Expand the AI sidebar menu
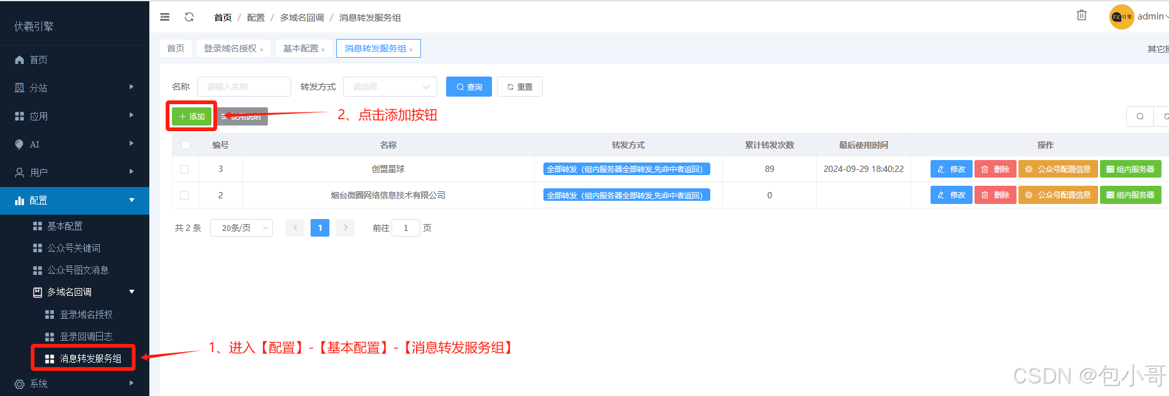This screenshot has height=396, width=1169. (x=131, y=143)
